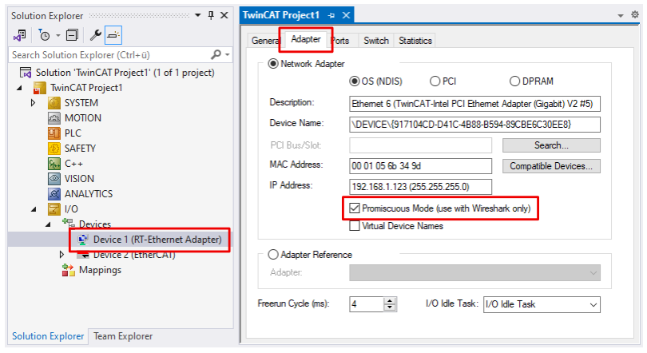Pin the Solution Explorer panel
Screen dimensions: 647x353
(211, 16)
